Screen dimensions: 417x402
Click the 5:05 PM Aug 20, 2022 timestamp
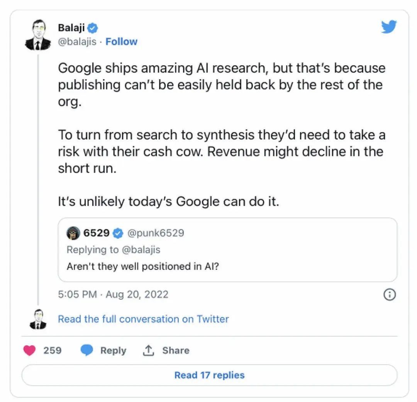tap(113, 294)
